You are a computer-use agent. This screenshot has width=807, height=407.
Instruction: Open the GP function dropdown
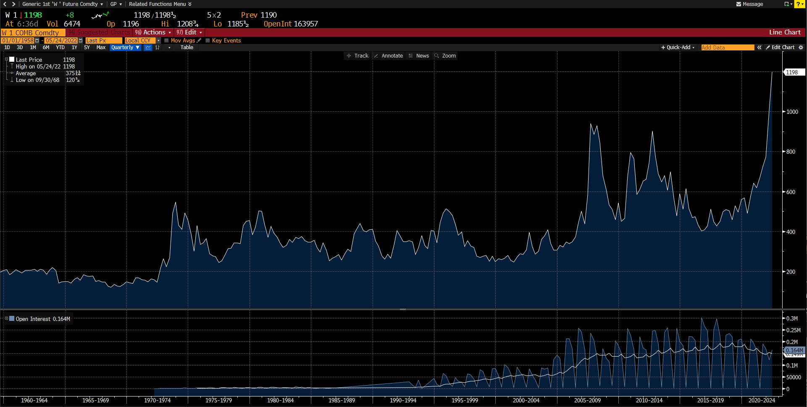[x=116, y=4]
